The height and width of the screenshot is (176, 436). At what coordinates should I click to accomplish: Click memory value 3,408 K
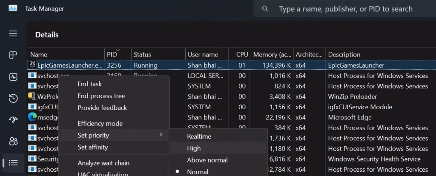[x=280, y=97]
